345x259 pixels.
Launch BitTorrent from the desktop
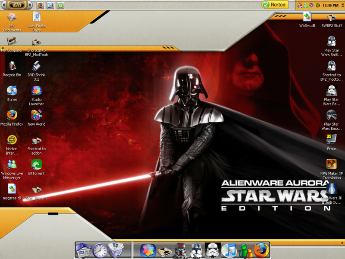click(37, 167)
